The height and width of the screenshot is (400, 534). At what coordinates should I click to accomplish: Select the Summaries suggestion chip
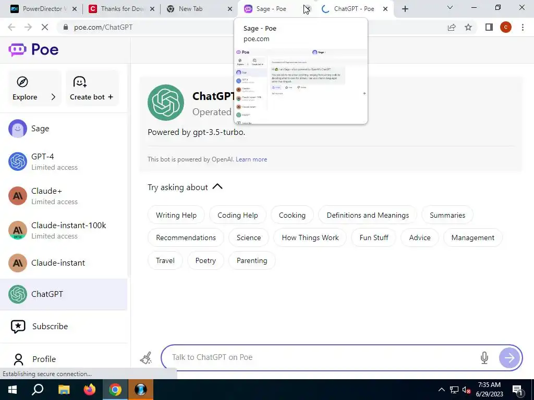coord(447,215)
